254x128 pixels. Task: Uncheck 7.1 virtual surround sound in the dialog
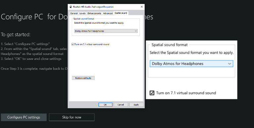[73, 44]
